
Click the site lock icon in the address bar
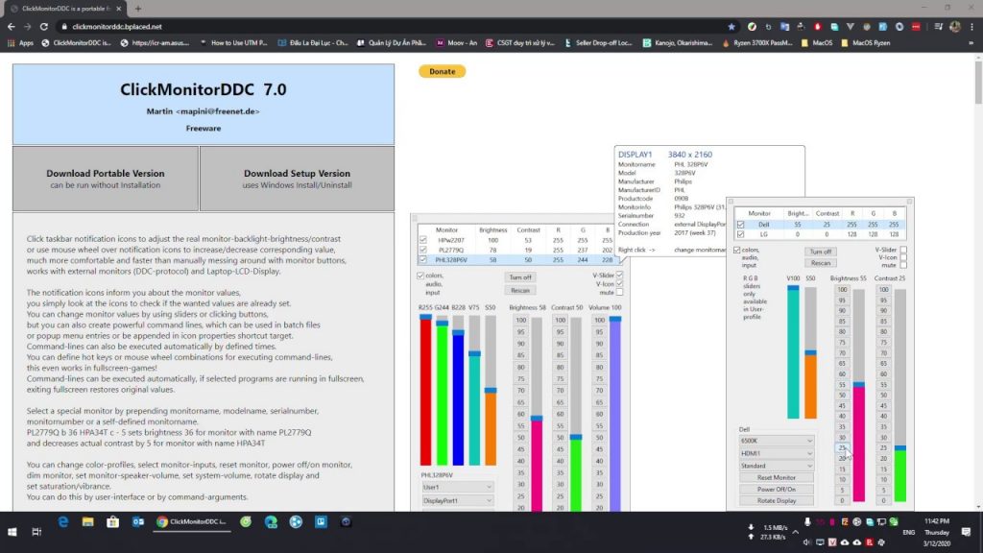click(x=63, y=27)
